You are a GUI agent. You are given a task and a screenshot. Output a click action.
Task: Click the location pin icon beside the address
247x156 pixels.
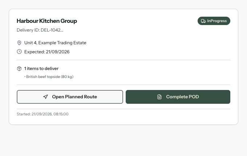(x=19, y=43)
